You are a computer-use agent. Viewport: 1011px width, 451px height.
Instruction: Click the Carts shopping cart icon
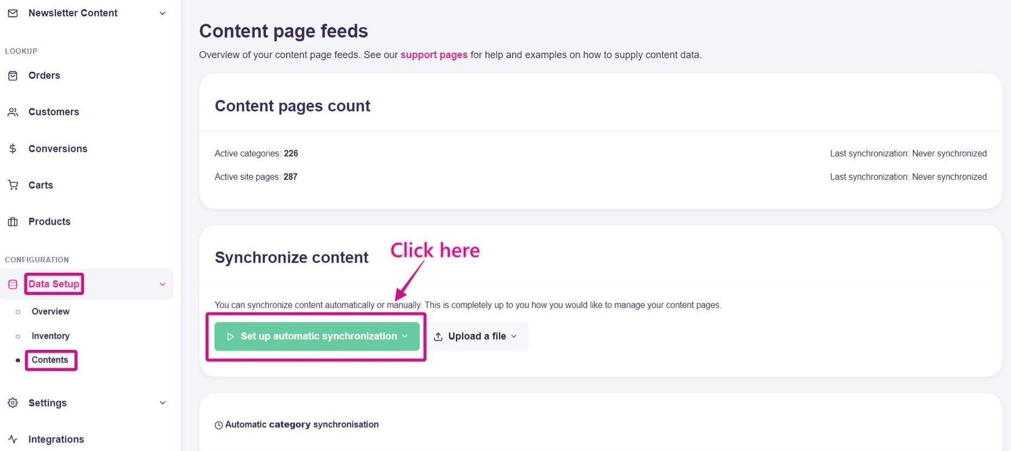pos(12,185)
